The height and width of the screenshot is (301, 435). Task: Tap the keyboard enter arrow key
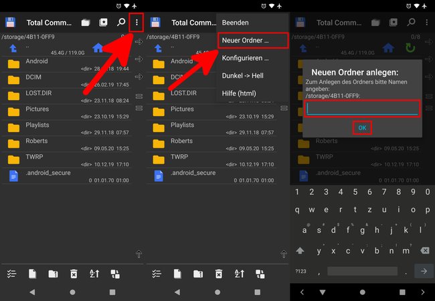pos(424,271)
